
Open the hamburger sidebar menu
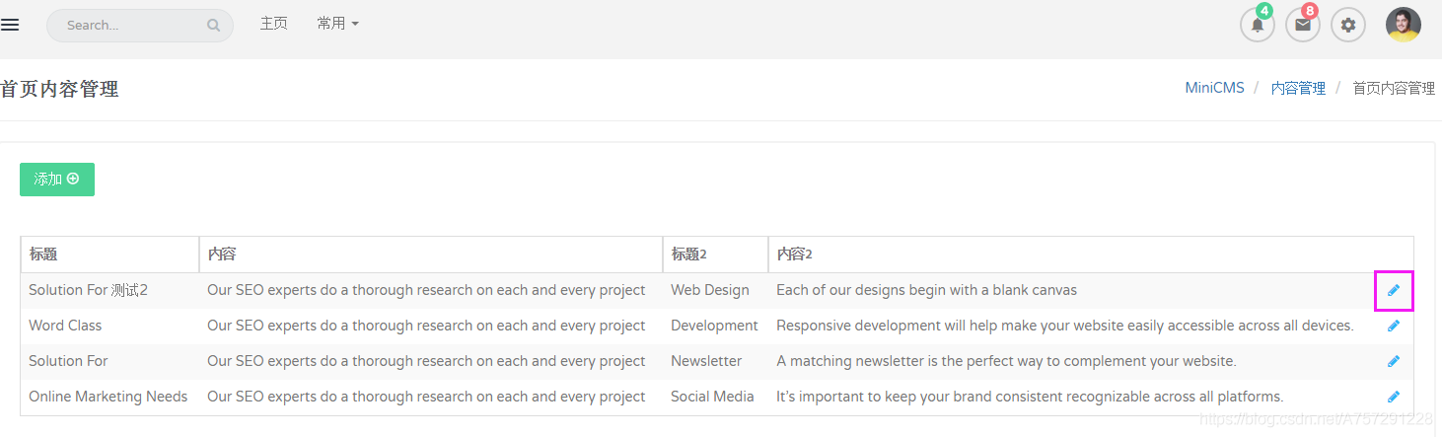click(x=10, y=25)
